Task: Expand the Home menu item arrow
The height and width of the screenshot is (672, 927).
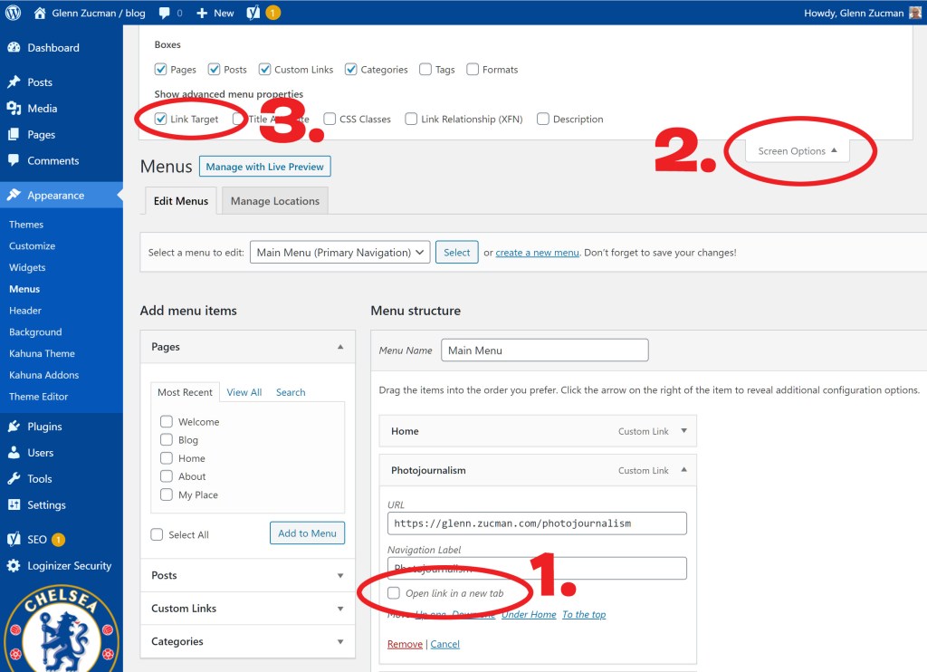Action: [683, 432]
